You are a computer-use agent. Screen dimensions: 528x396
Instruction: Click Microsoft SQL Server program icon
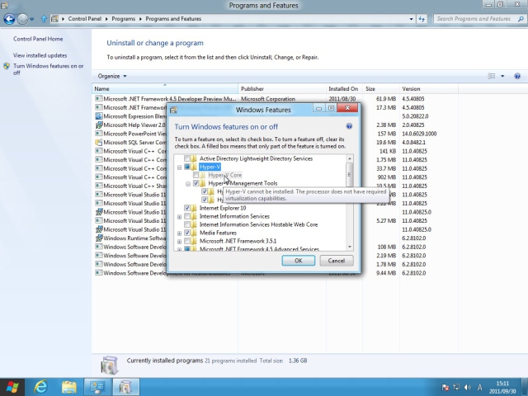tap(99, 143)
